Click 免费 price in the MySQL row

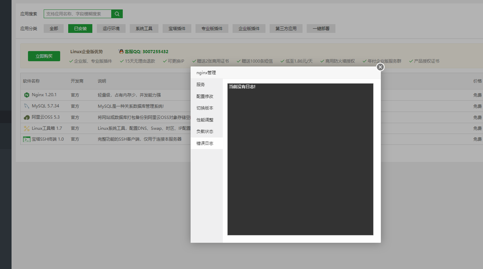click(x=477, y=106)
